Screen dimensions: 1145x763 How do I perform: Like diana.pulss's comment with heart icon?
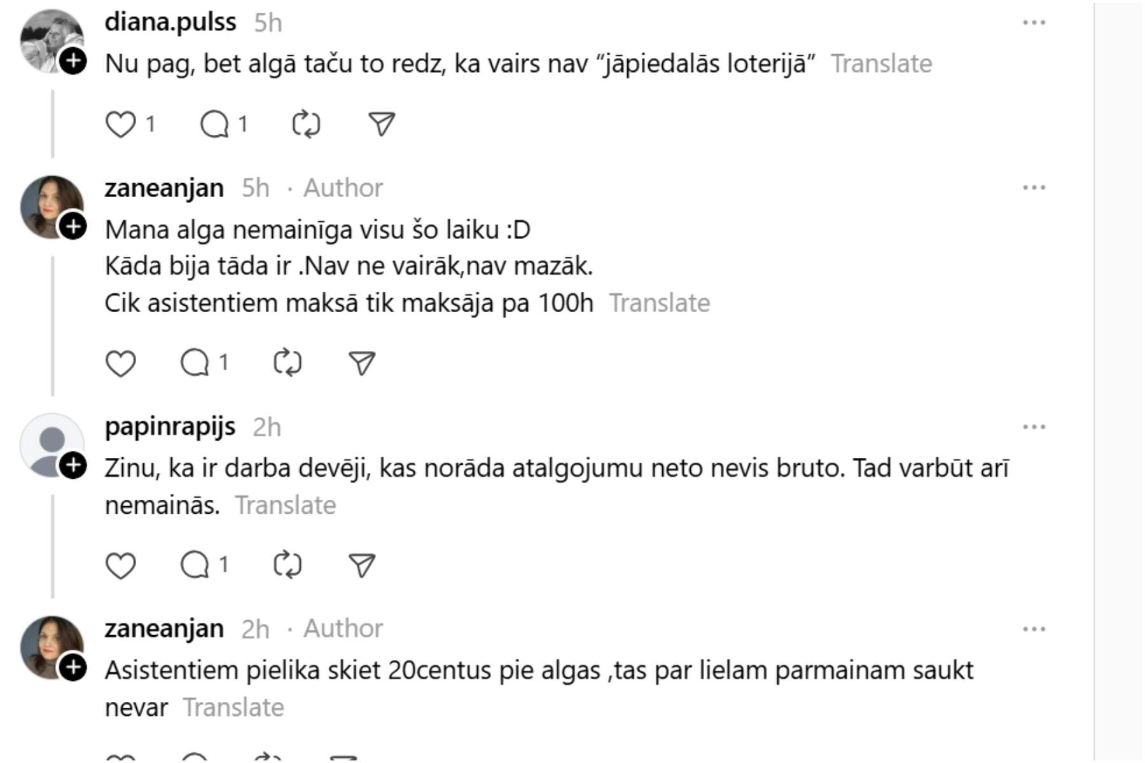(x=120, y=124)
